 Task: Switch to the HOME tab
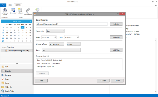10,5
